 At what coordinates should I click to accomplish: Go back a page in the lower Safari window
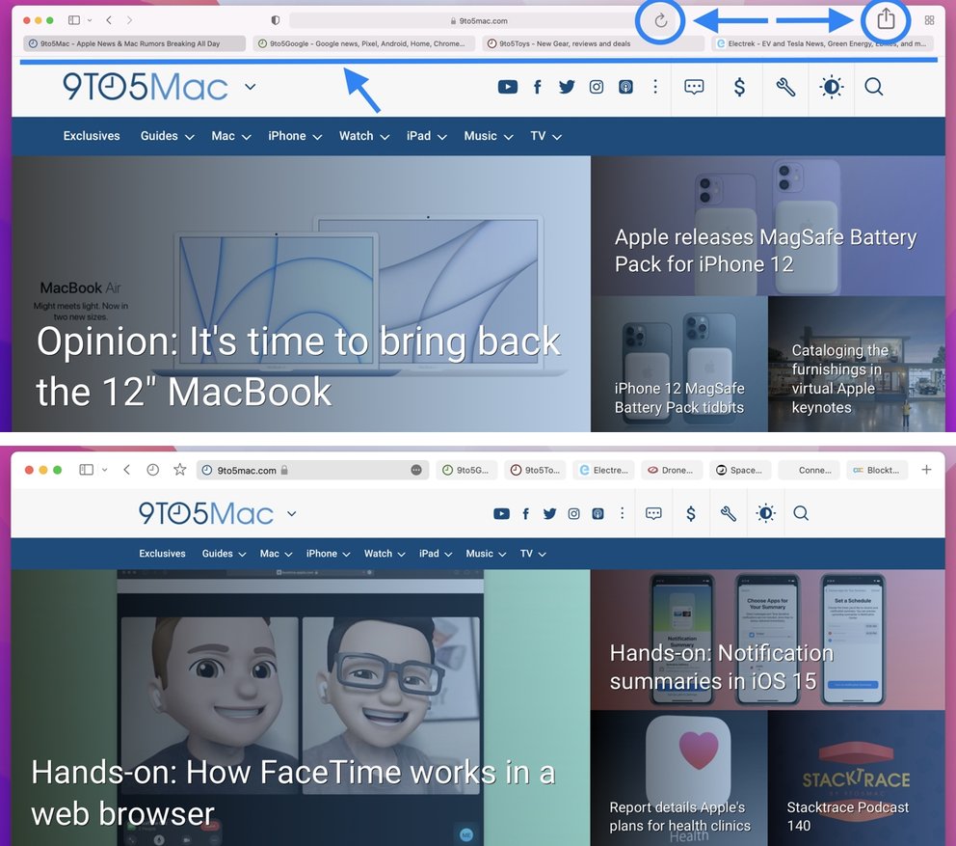coord(126,470)
